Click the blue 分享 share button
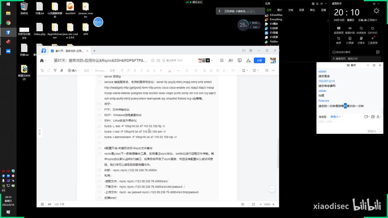The width and height of the screenshot is (388, 218). coord(259,61)
